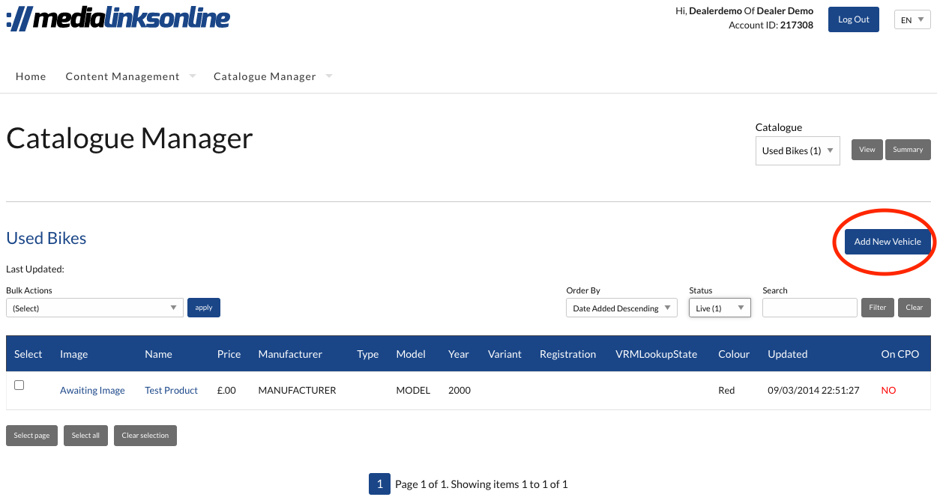Open the Content Management menu
937x497 pixels.
pyautogui.click(x=123, y=76)
